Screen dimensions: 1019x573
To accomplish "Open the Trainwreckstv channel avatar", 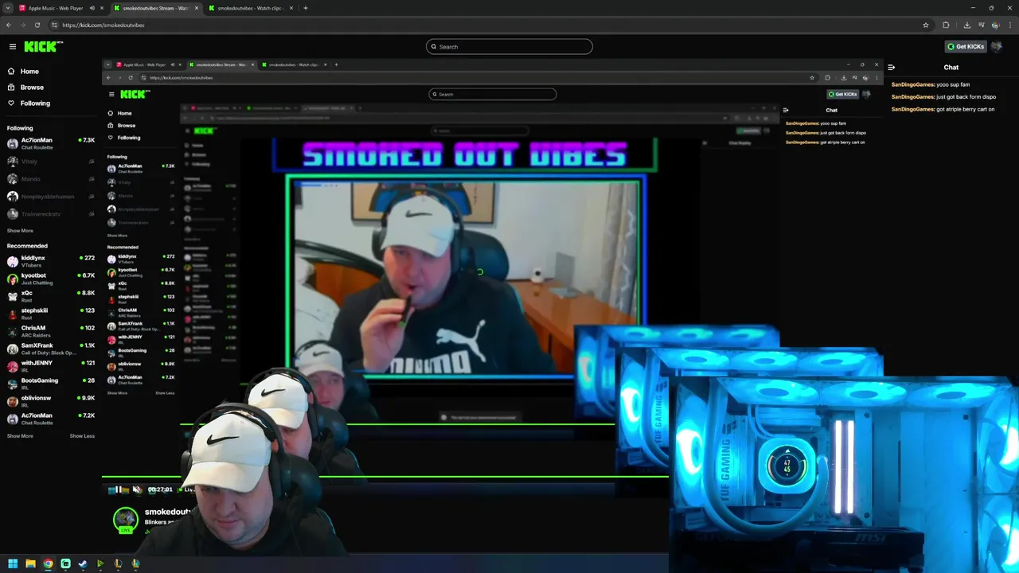I will click(x=12, y=214).
